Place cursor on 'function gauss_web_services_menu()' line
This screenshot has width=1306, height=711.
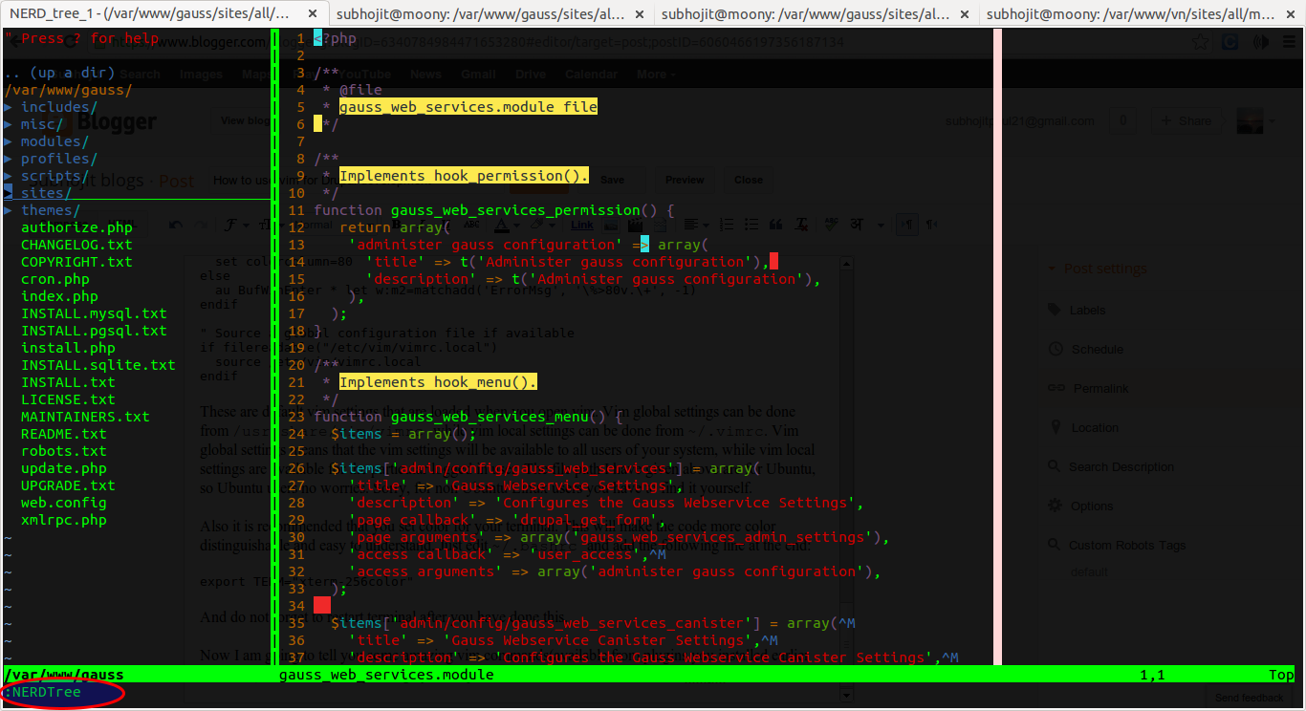(x=468, y=417)
